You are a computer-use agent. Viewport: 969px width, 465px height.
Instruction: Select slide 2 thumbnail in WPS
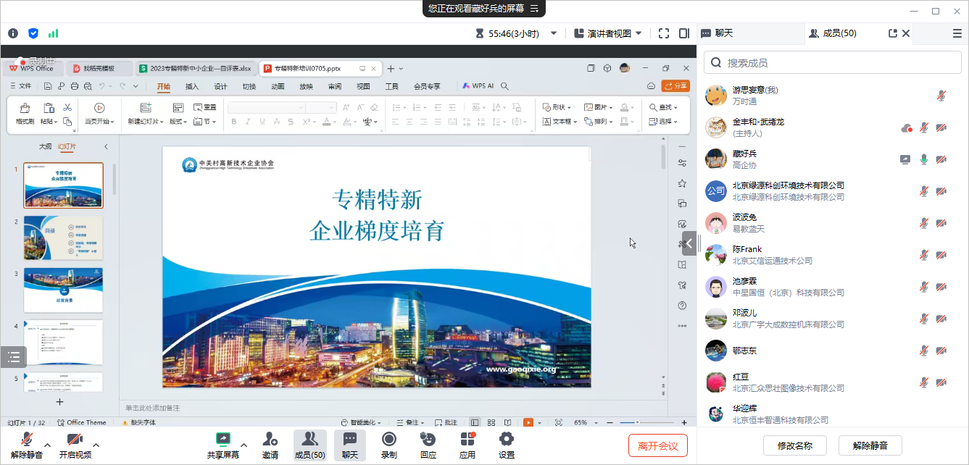(63, 238)
